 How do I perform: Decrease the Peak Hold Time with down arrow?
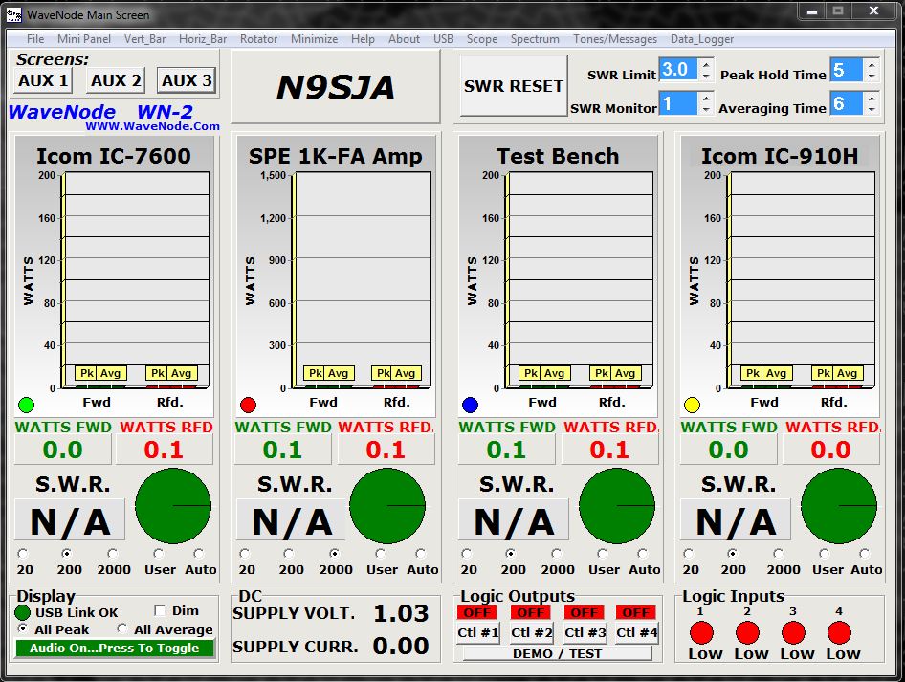871,76
